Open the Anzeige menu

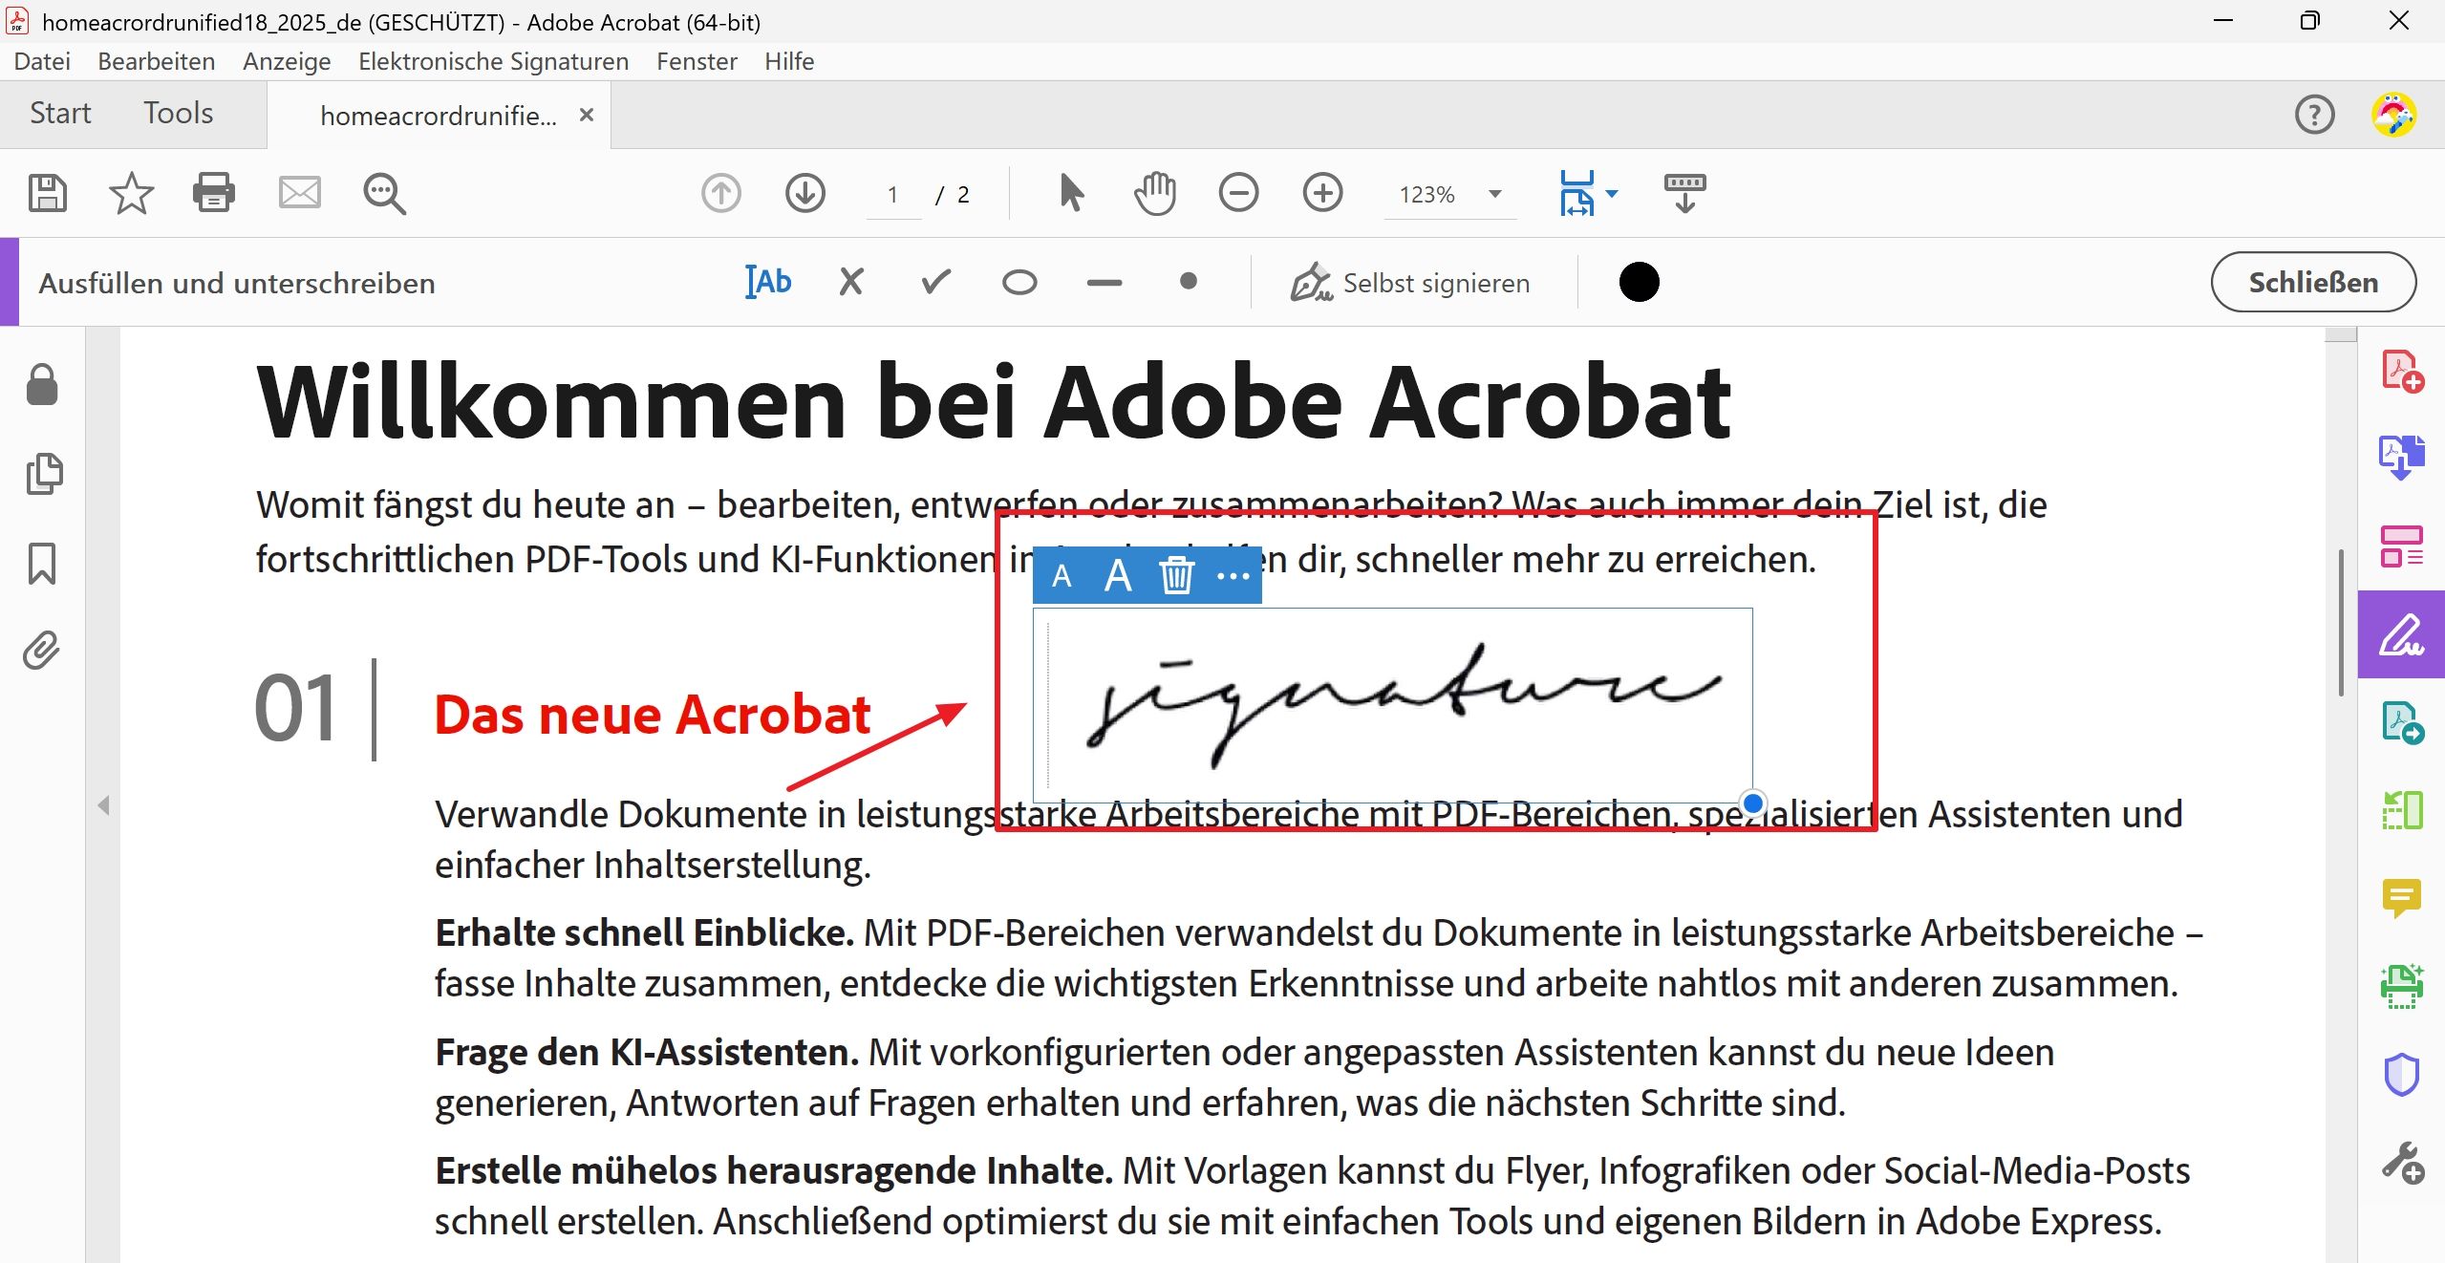click(x=287, y=61)
